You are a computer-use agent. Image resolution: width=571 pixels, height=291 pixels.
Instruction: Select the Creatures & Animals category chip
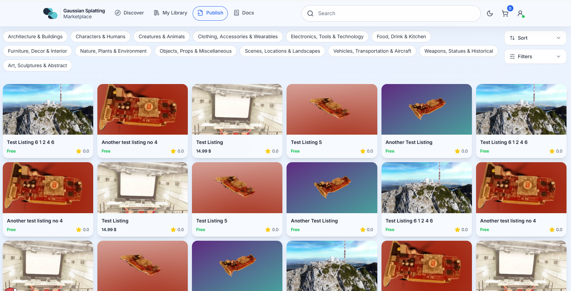162,37
